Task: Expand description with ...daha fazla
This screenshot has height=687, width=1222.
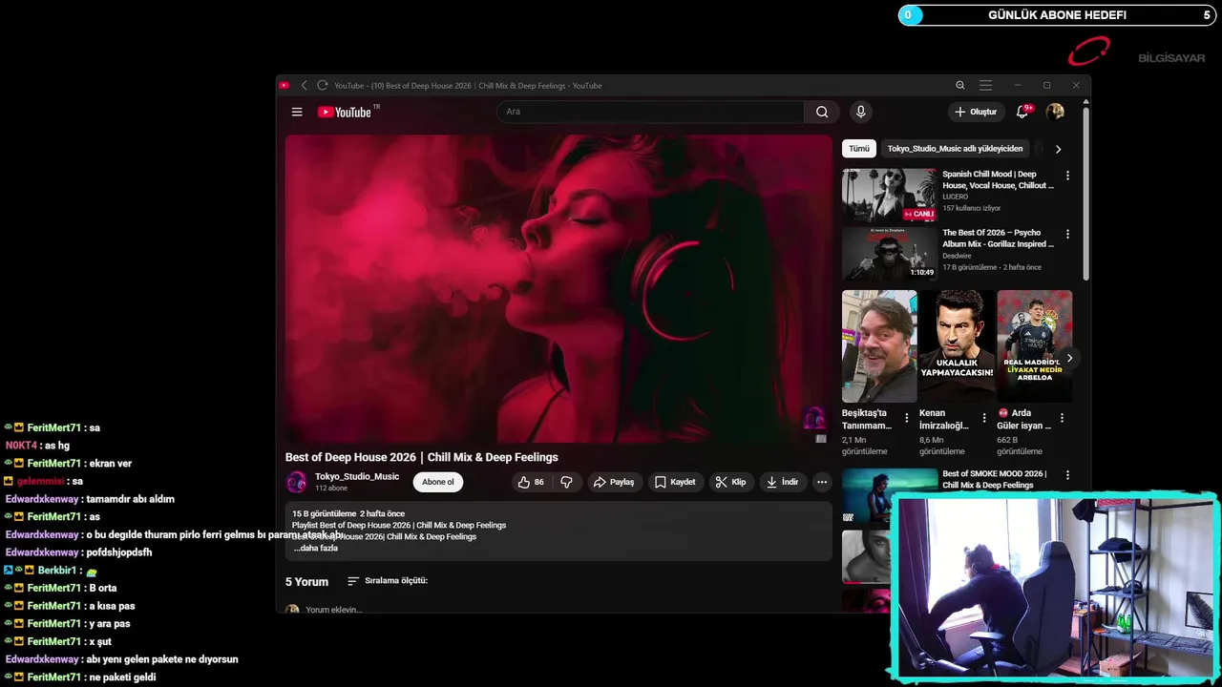Action: click(x=315, y=549)
